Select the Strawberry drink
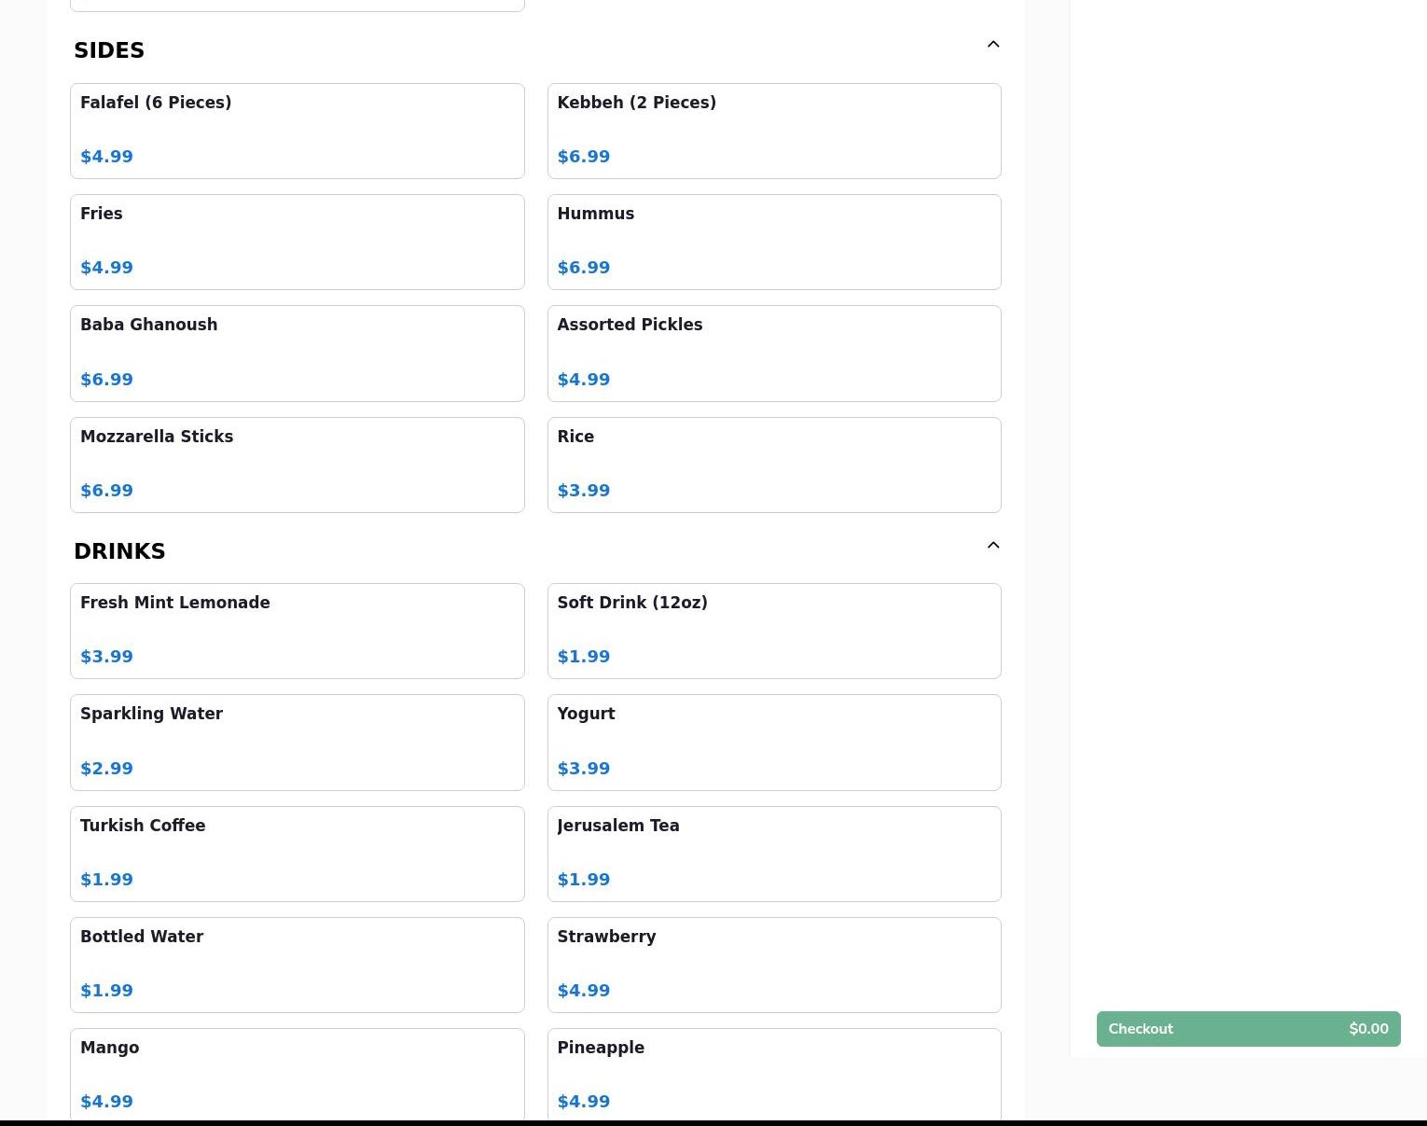This screenshot has width=1427, height=1126. [773, 965]
